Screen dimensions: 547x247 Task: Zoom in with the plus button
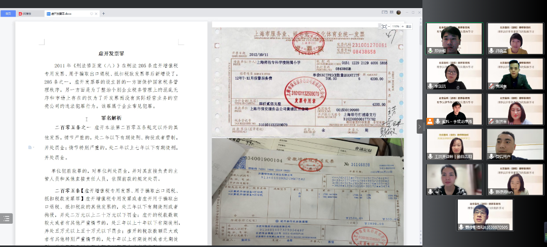pyautogui.click(x=402, y=26)
